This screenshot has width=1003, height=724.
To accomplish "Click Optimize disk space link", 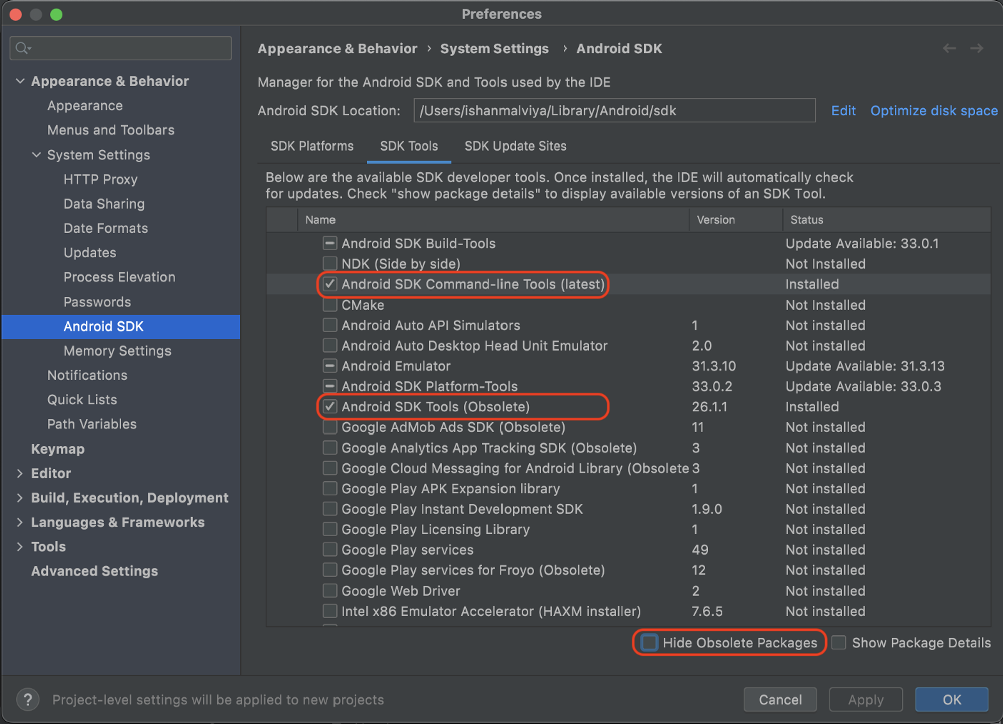I will click(934, 111).
